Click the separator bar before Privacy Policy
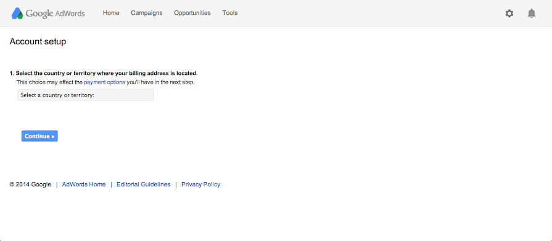Screen dimensions: 552x241 pyautogui.click(x=176, y=184)
